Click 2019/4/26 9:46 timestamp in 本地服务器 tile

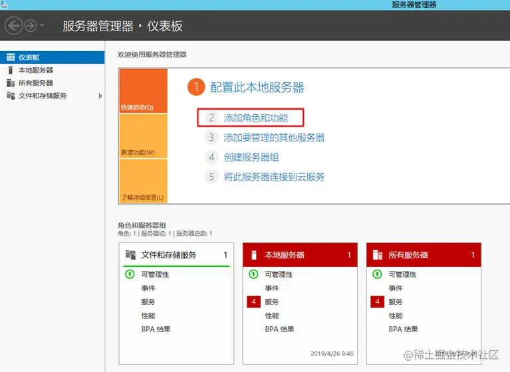332,354
